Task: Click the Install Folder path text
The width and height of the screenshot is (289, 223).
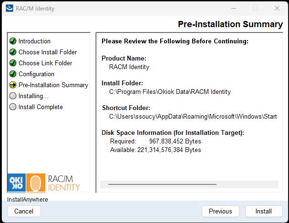Action: click(170, 91)
